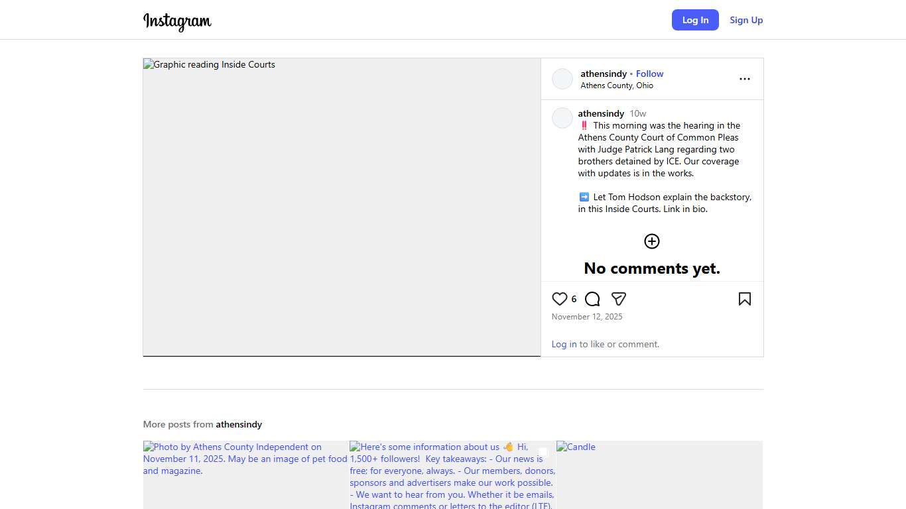
Task: Click the Instagram logo
Action: coord(177,21)
